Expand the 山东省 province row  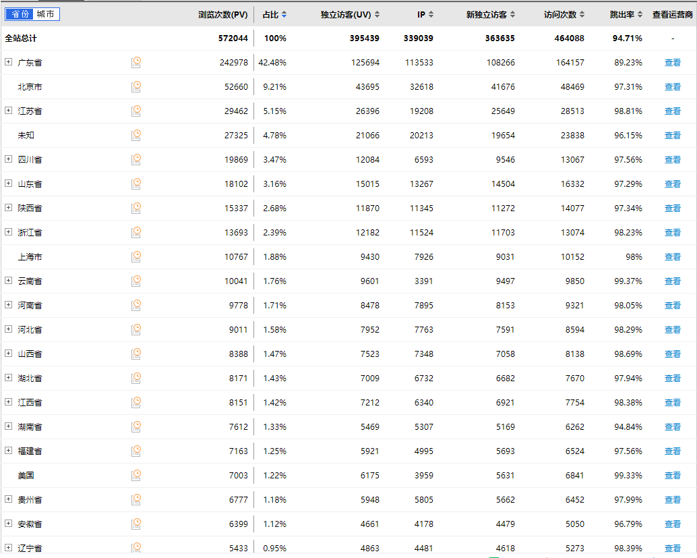9,184
